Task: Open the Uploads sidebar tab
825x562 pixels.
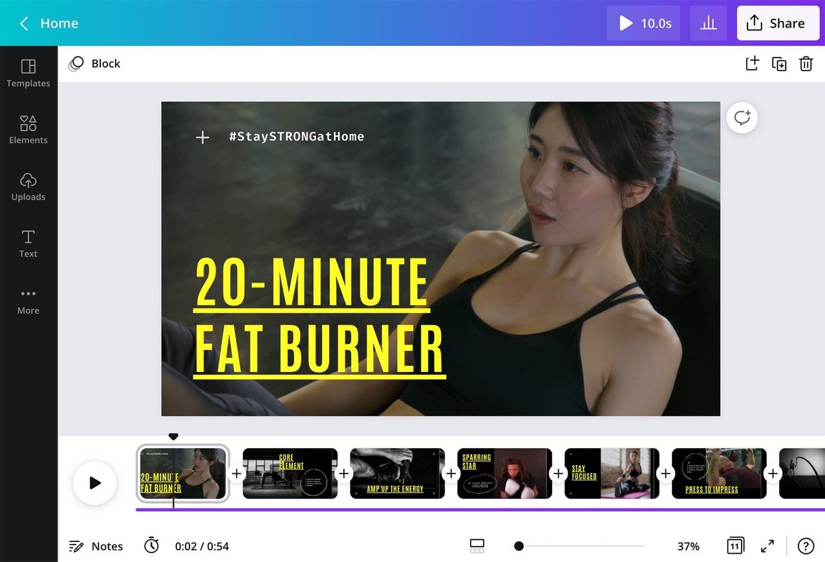Action: coord(28,186)
